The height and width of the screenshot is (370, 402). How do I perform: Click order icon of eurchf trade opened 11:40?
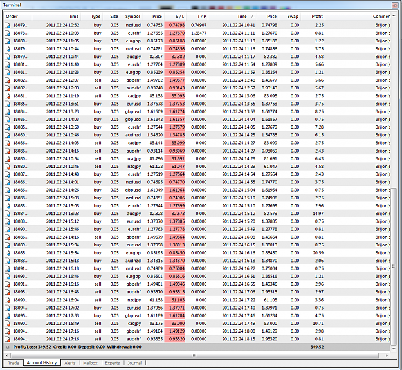coord(8,64)
